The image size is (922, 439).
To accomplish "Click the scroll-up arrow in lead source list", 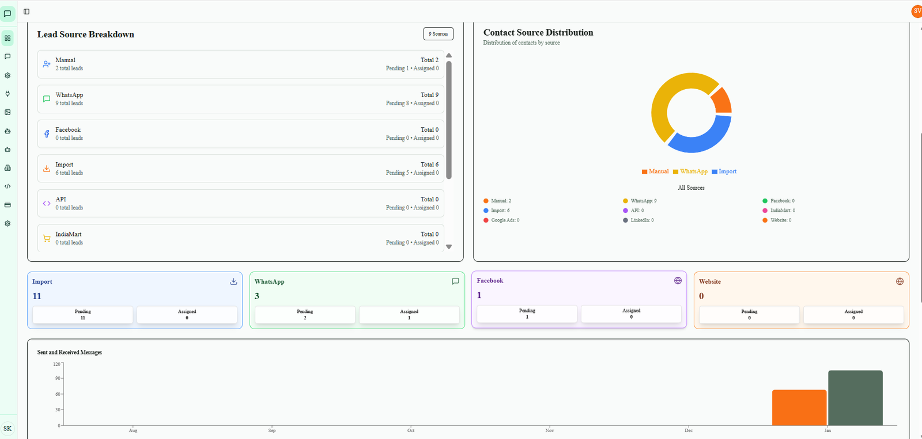I will click(449, 56).
